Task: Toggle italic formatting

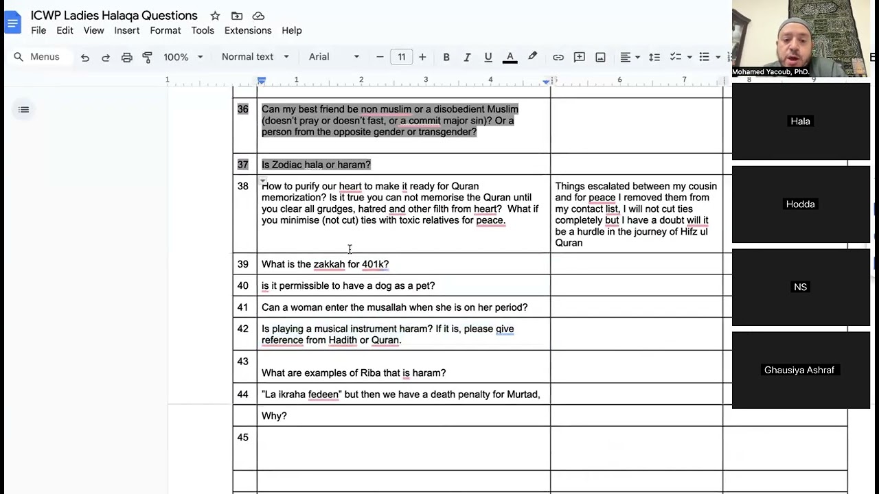Action: point(467,57)
